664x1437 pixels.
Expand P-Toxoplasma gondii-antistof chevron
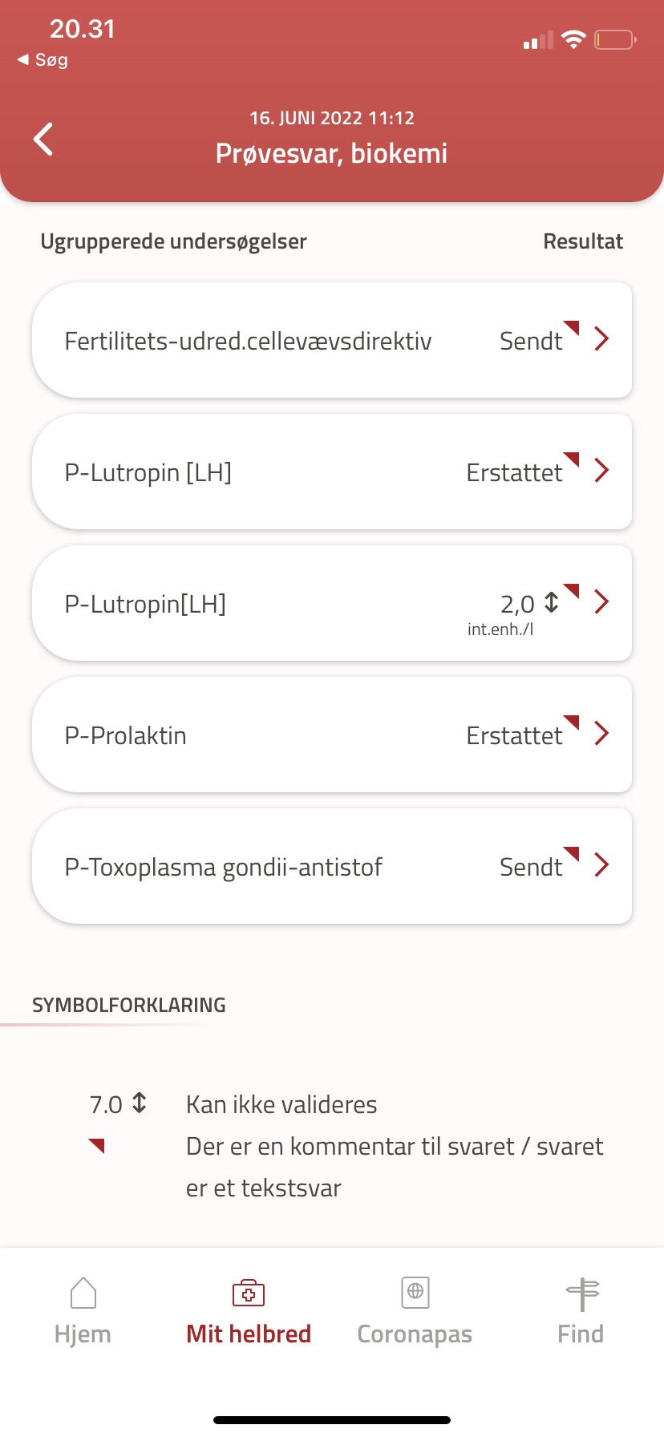tap(602, 865)
